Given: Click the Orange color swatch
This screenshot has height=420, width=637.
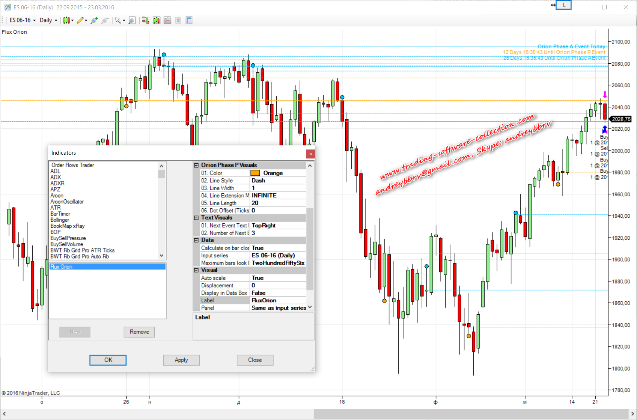Looking at the screenshot, I should (x=255, y=173).
